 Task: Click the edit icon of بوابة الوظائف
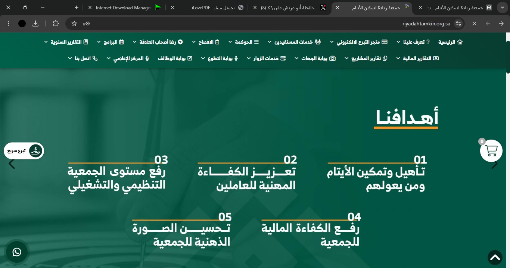[x=190, y=58]
